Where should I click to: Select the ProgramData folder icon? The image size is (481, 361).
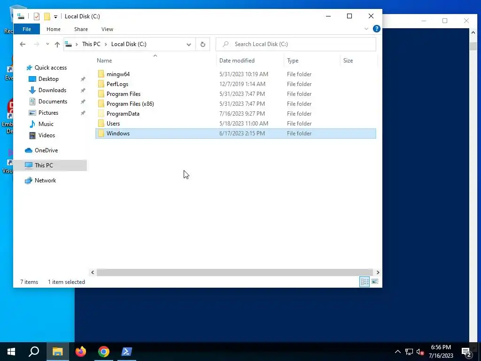click(101, 113)
